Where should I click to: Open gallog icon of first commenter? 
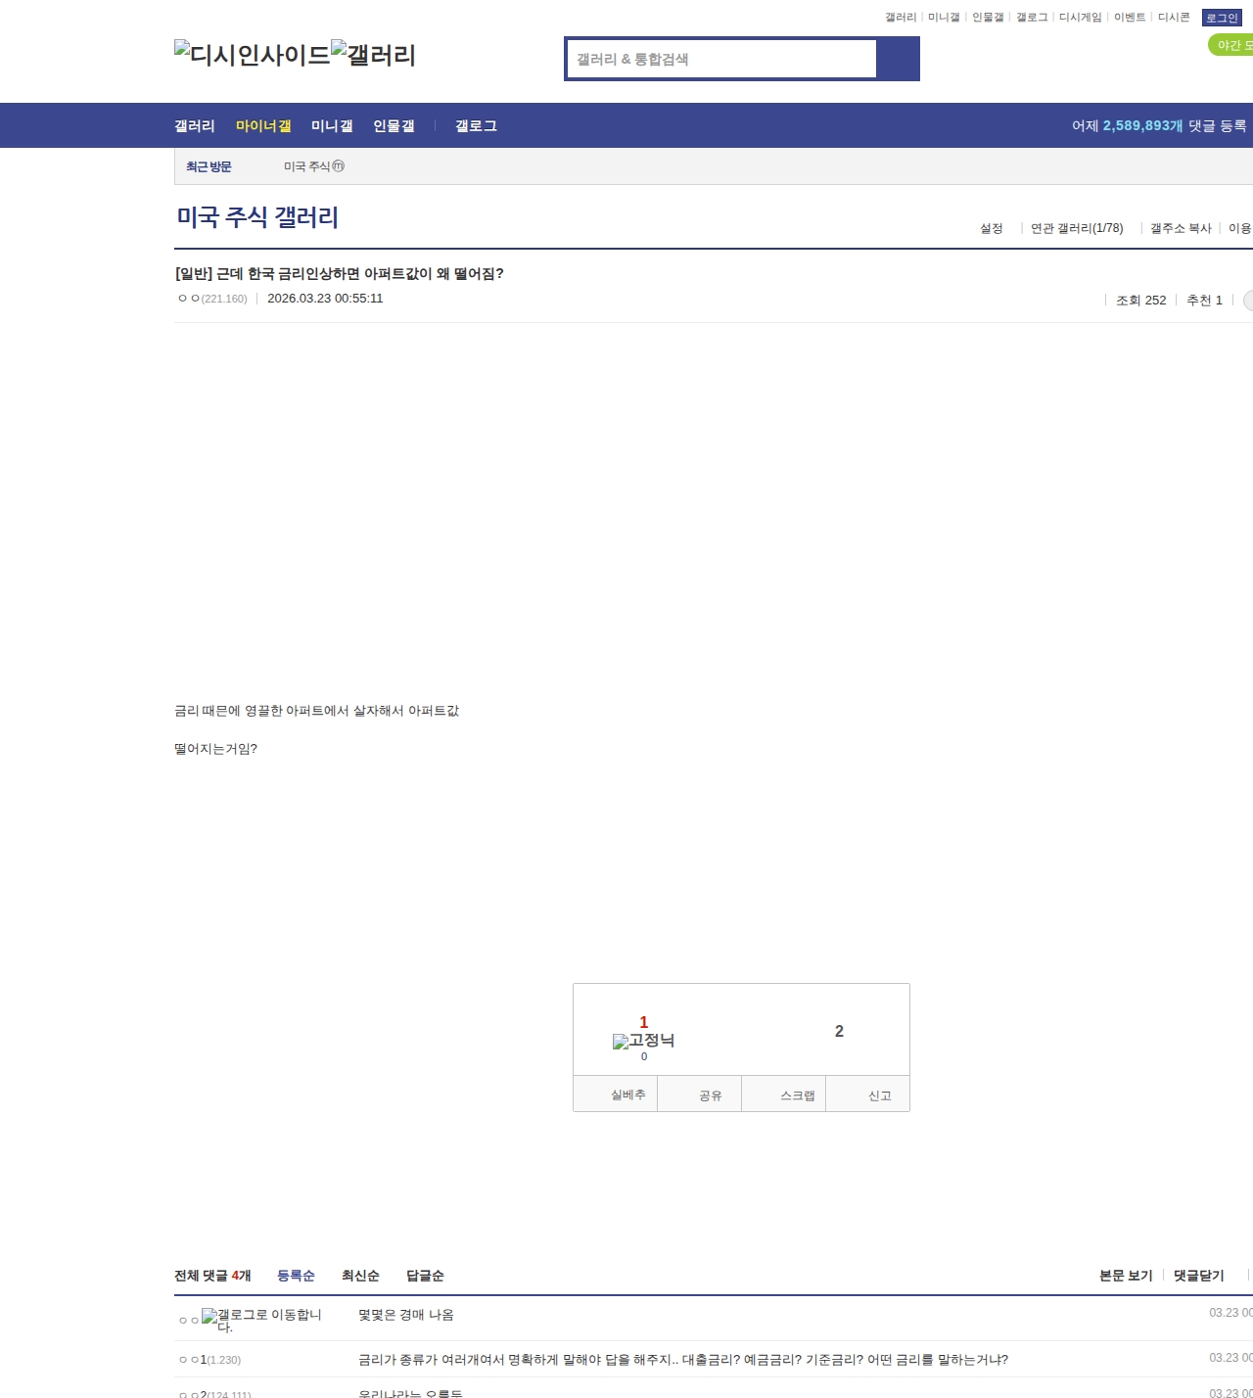261,1320
